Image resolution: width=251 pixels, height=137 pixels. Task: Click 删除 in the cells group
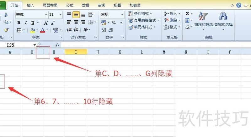172,20
